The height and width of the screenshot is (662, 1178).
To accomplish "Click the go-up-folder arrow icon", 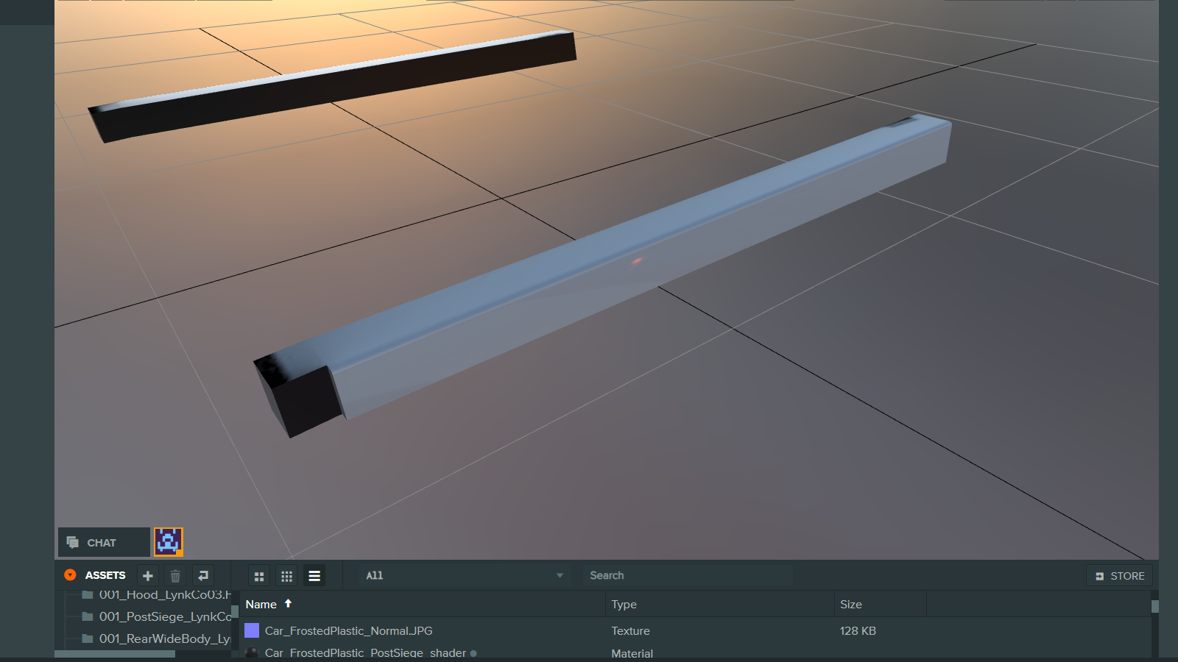I will click(x=203, y=576).
